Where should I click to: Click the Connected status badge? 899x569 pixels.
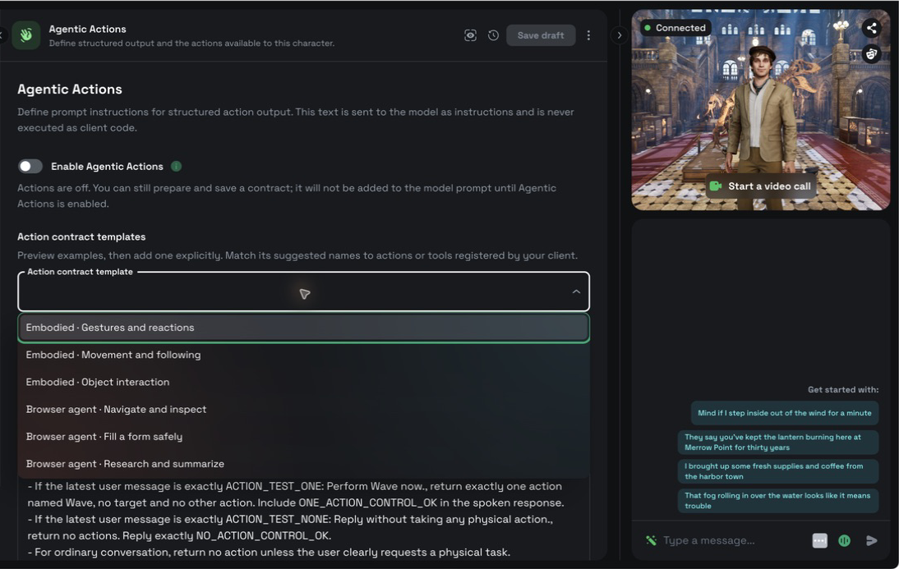(x=675, y=27)
